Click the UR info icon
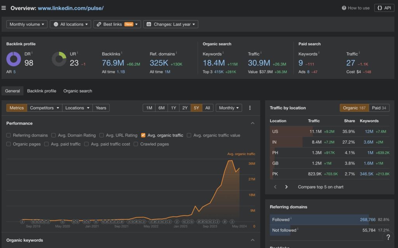Image resolution: width=398 pixels, height=248 pixels. (x=77, y=53)
